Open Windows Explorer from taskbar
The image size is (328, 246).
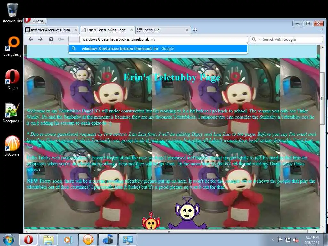tap(48, 240)
